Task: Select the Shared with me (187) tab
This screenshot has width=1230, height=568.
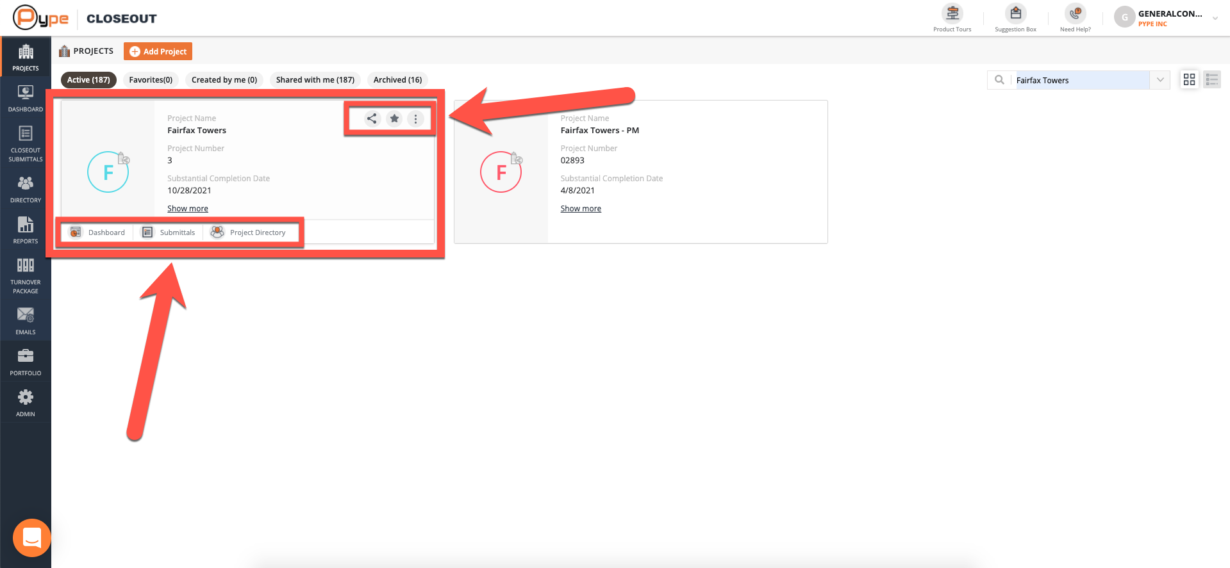Action: click(315, 80)
